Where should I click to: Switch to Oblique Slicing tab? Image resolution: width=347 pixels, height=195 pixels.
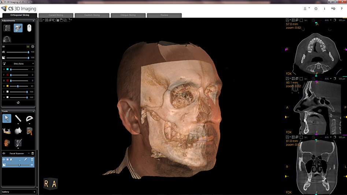point(128,15)
